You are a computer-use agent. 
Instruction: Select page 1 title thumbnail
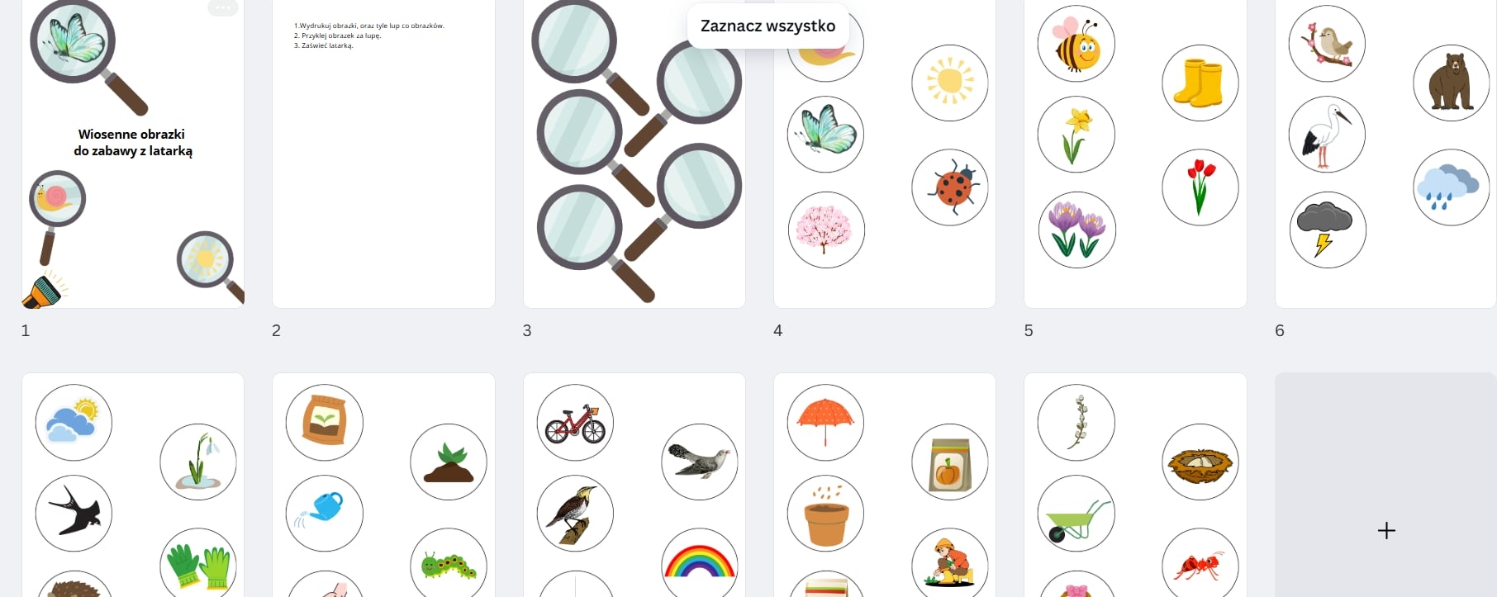pos(133,154)
